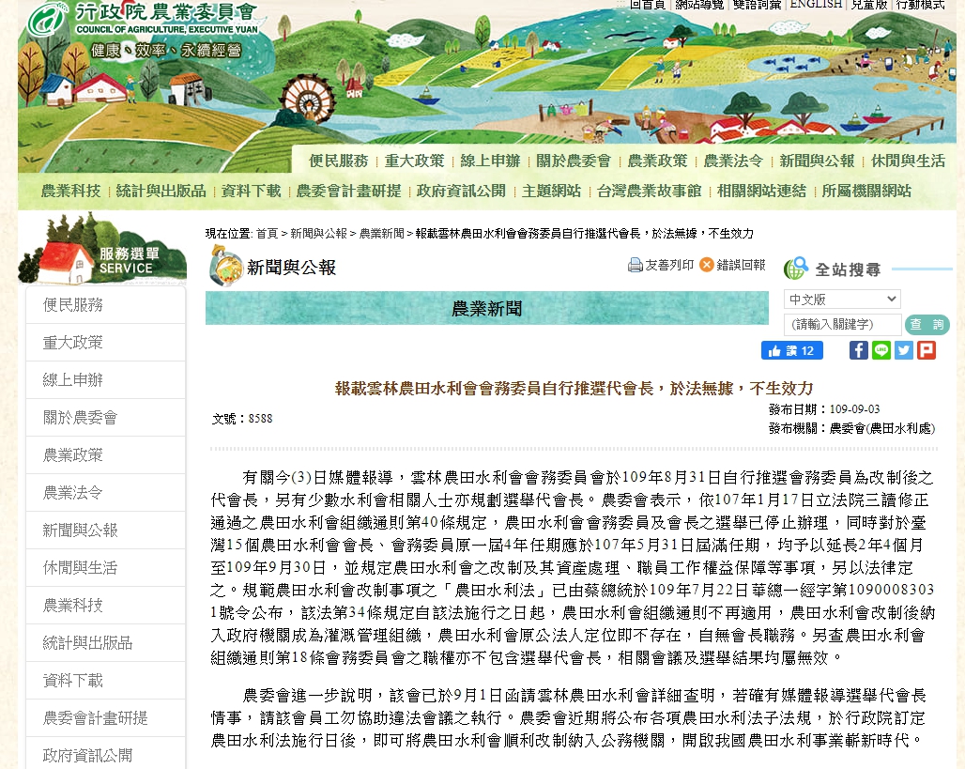Image resolution: width=965 pixels, height=769 pixels.
Task: Open 重大政策 in top navigation
Action: 414,161
